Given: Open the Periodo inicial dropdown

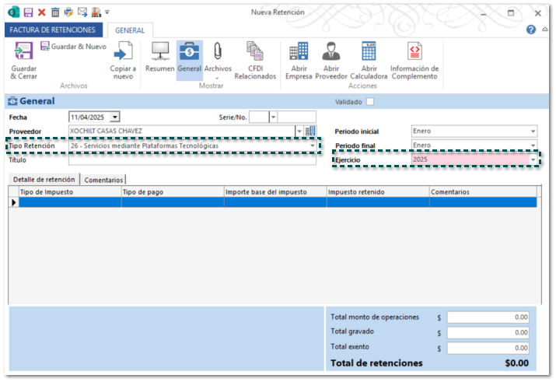Looking at the screenshot, I should [533, 131].
